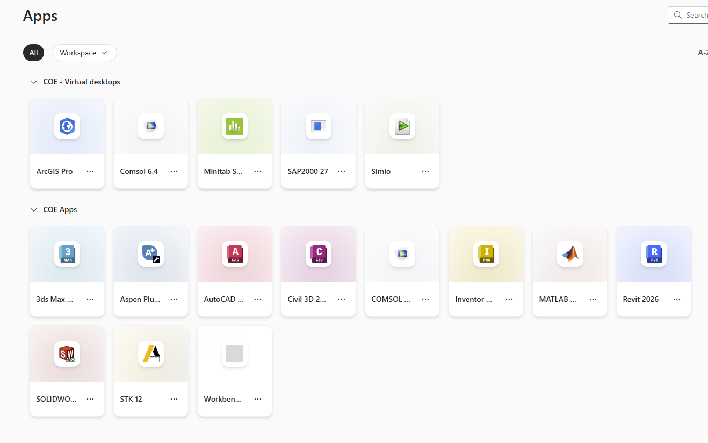708x443 pixels.
Task: Open more options for COMSOL in COE Apps
Action: coord(425,299)
